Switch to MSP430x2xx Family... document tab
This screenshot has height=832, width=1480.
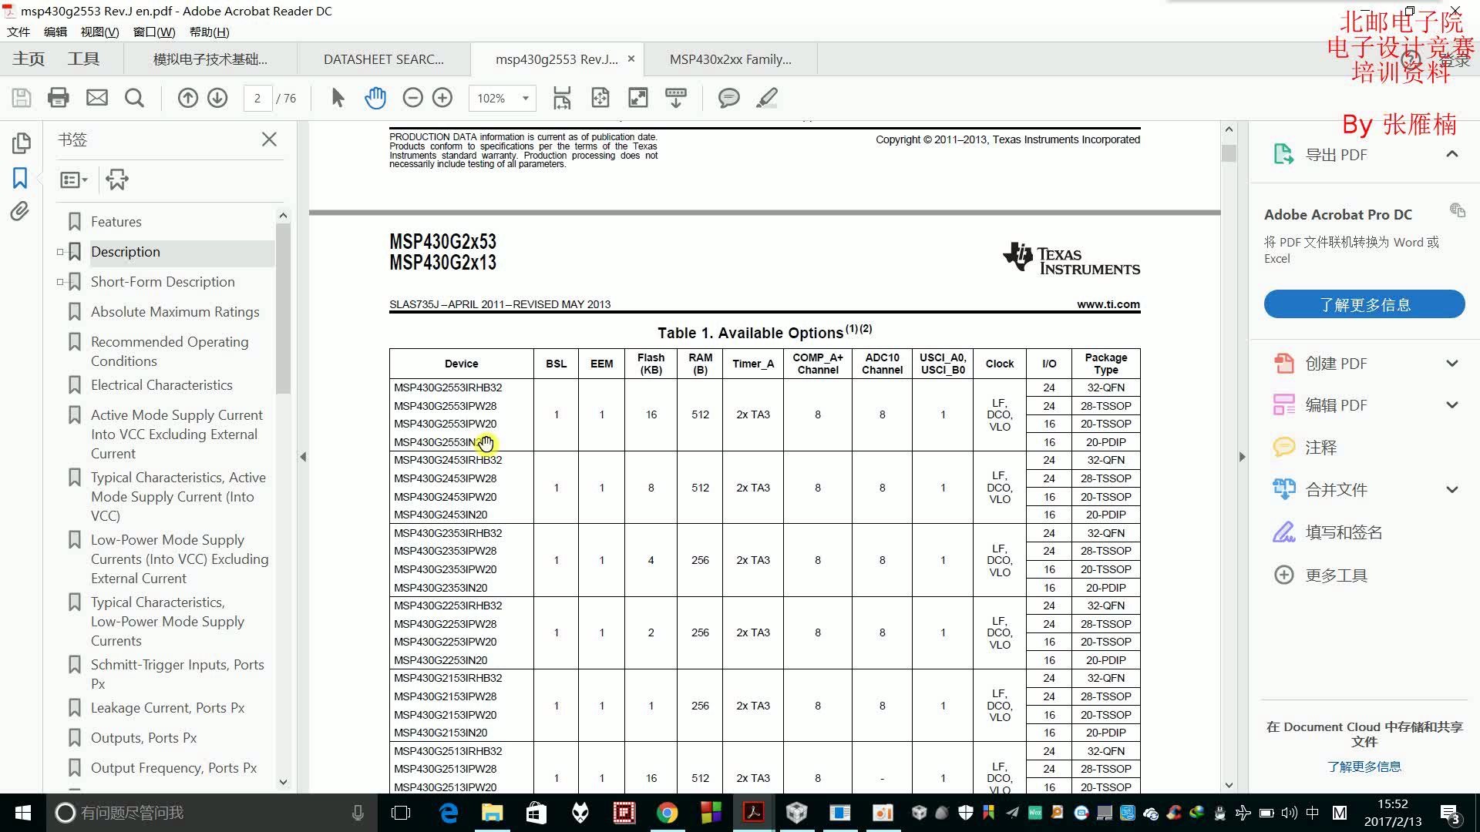[x=731, y=59]
